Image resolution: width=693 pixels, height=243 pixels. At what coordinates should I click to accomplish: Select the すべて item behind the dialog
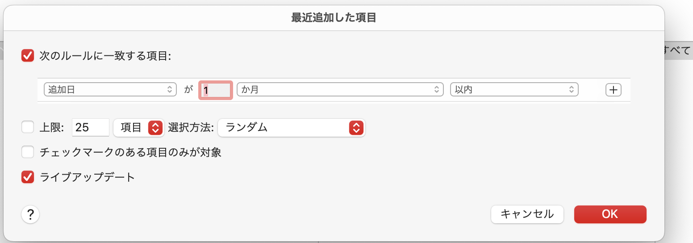pyautogui.click(x=678, y=50)
